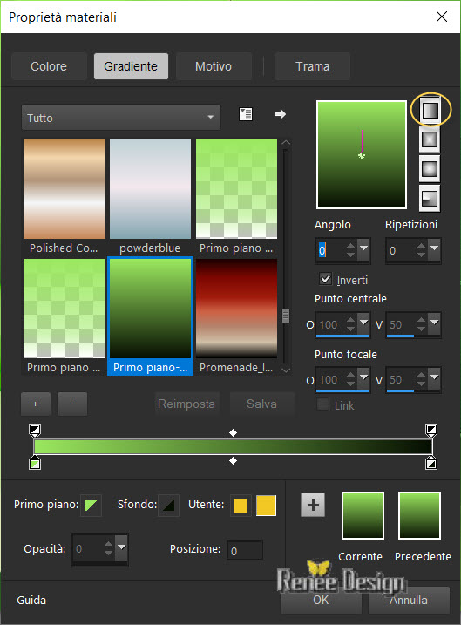
Task: Click the top-right opacity stop marker
Action: click(431, 430)
